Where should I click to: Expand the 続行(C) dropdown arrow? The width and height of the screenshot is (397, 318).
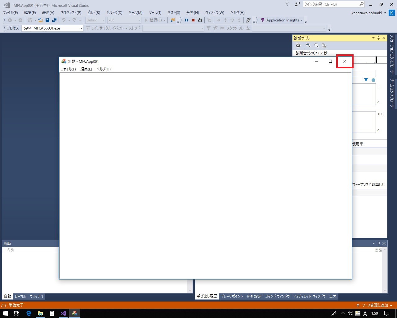pos(165,20)
